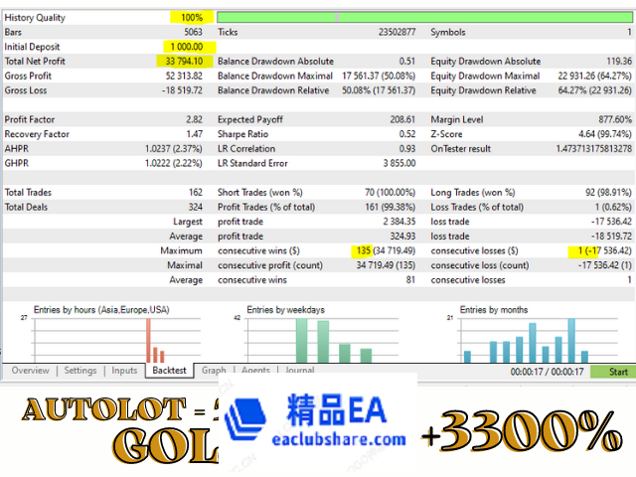Click the Long Trades value 92 (98.91%)
The image size is (636, 477).
click(x=608, y=193)
